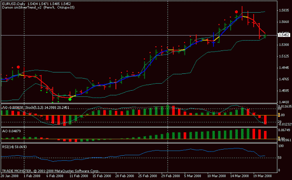Select the large red sell dot near 28 Jan
The width and height of the screenshot is (292, 180).
18,67
